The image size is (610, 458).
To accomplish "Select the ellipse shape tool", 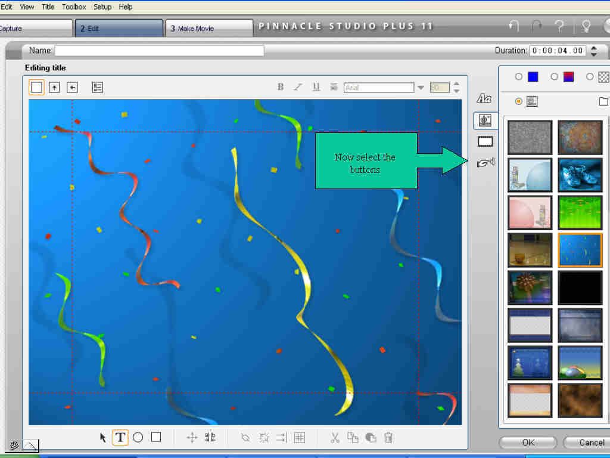I will pos(138,437).
